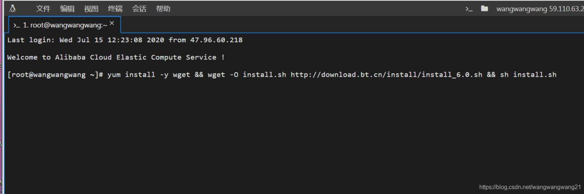
Task: Open the 终端 (Terminal) menu
Action: click(x=115, y=9)
